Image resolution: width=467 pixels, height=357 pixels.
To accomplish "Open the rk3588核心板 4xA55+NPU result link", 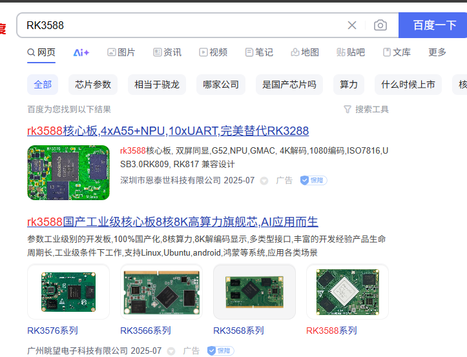I will (168, 131).
